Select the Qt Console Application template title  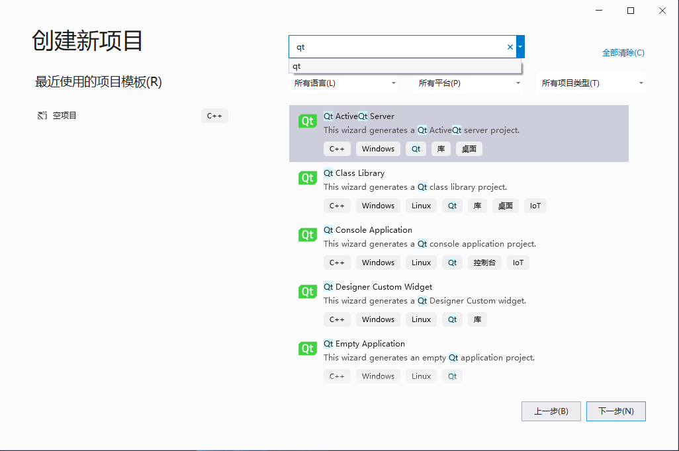click(368, 230)
